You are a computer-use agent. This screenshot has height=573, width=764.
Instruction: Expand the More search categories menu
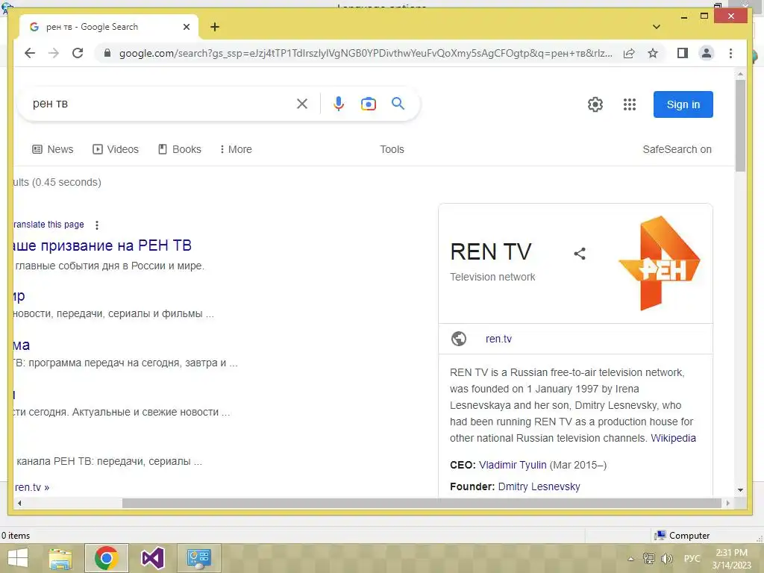[236, 149]
